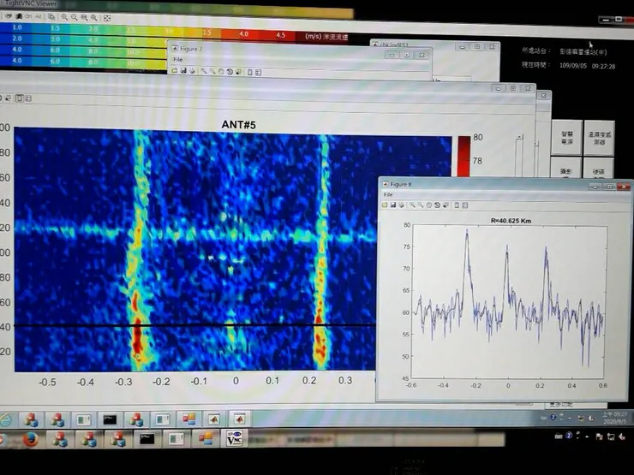Open the command prompt in the upper taskbar
Viewport: 634px width, 475px height.
click(x=110, y=419)
